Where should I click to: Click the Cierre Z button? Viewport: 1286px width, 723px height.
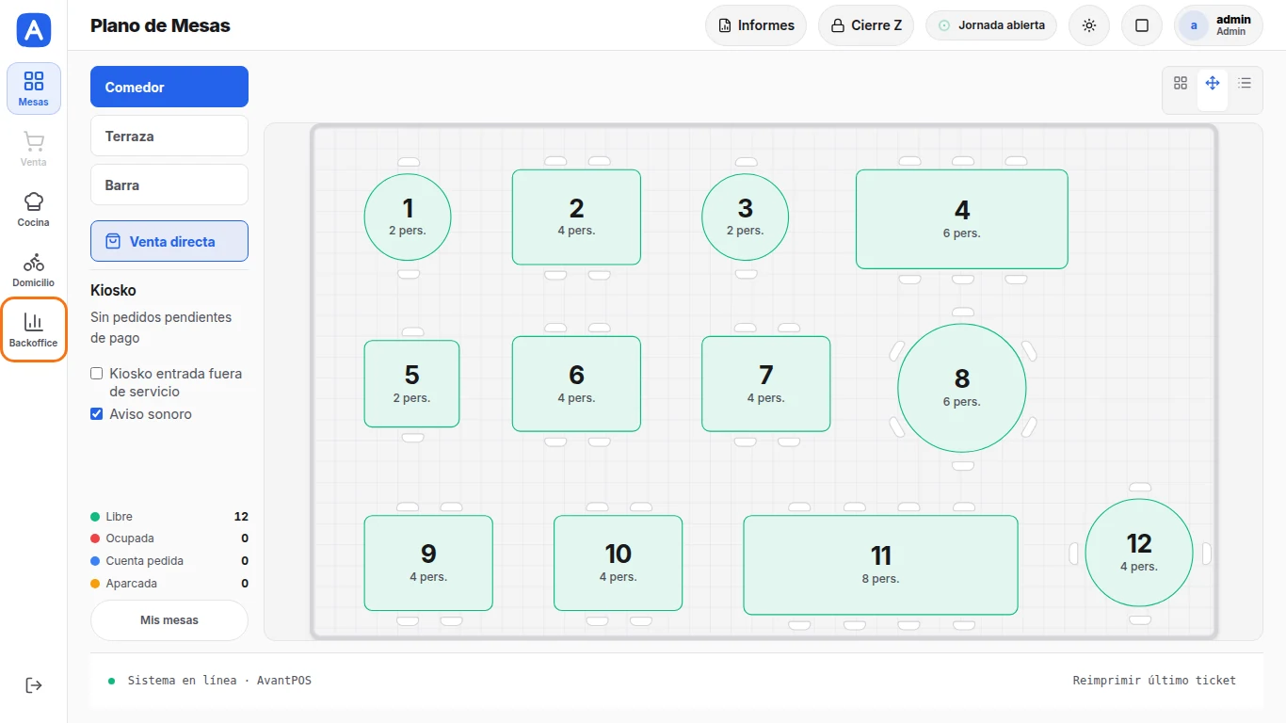866,25
